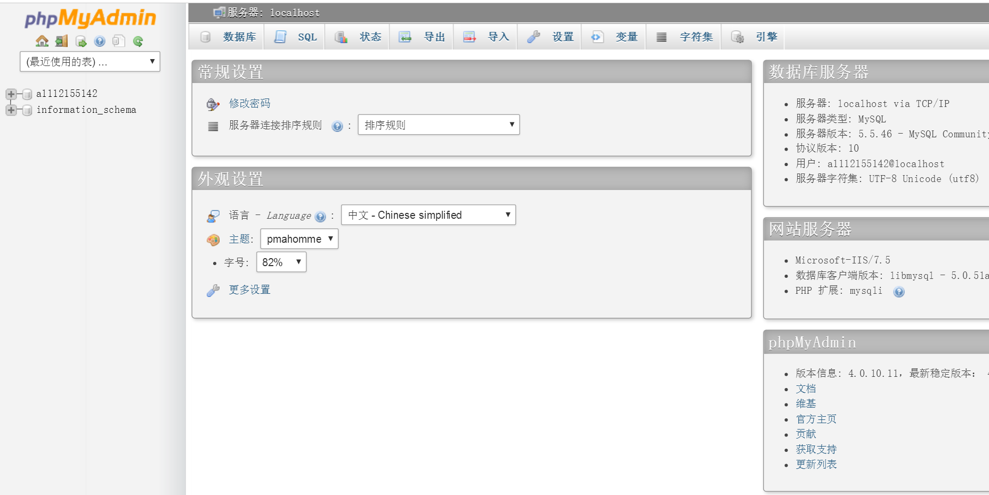This screenshot has width=989, height=495.
Task: Expand the a1112155142 database node
Action: 11,94
